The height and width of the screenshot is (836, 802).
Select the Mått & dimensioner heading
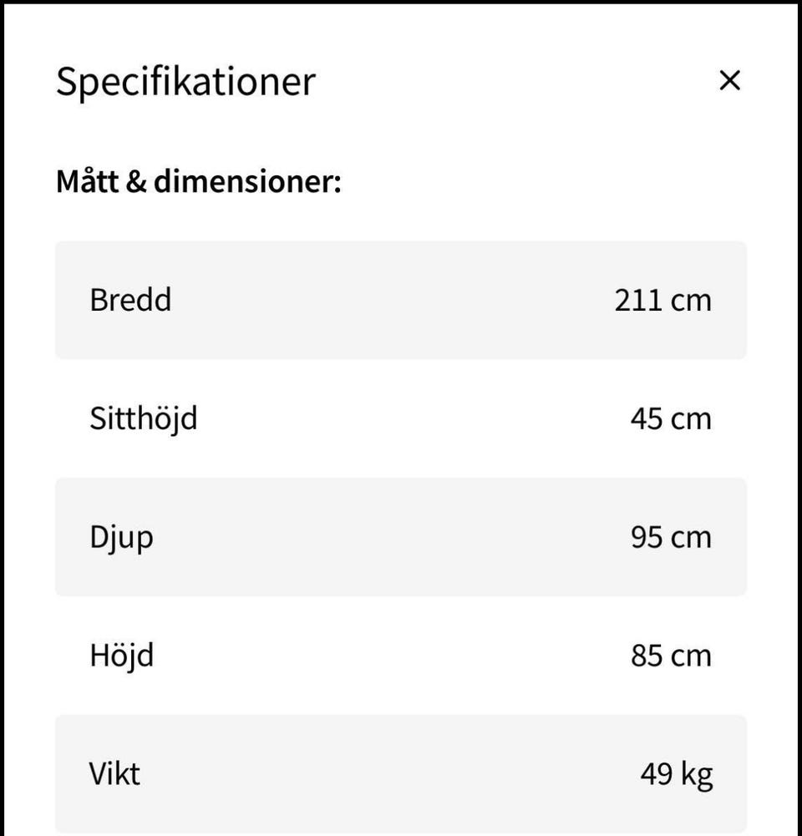199,181
